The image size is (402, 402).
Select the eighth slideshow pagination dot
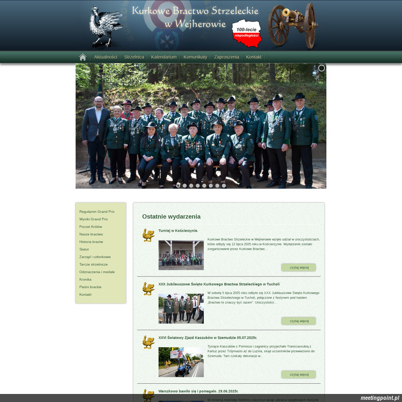tap(224, 185)
